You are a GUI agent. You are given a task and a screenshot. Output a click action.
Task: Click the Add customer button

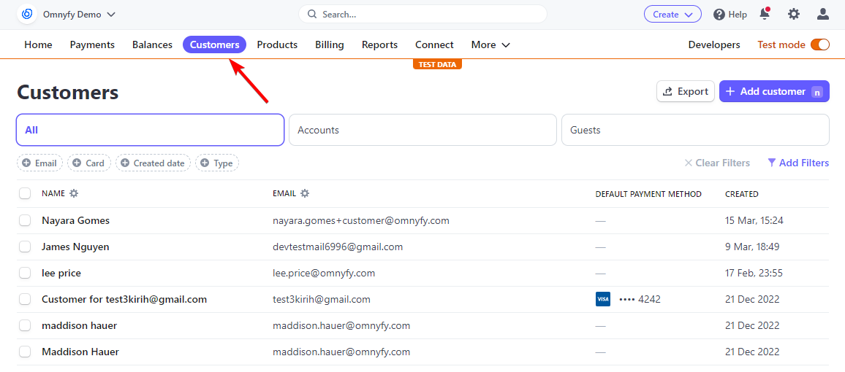point(774,91)
